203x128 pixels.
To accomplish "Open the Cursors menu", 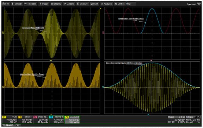I will click(x=69, y=4).
